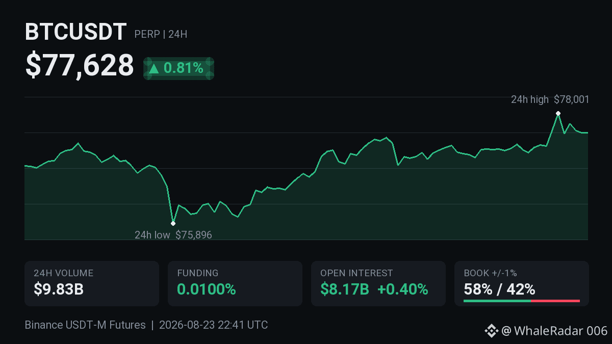Click the 58% / 42% book ratio value
This screenshot has height=344, width=612.
[x=499, y=289]
